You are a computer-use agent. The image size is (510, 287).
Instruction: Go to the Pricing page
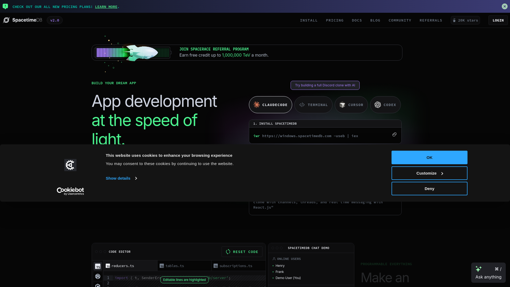pos(335,20)
